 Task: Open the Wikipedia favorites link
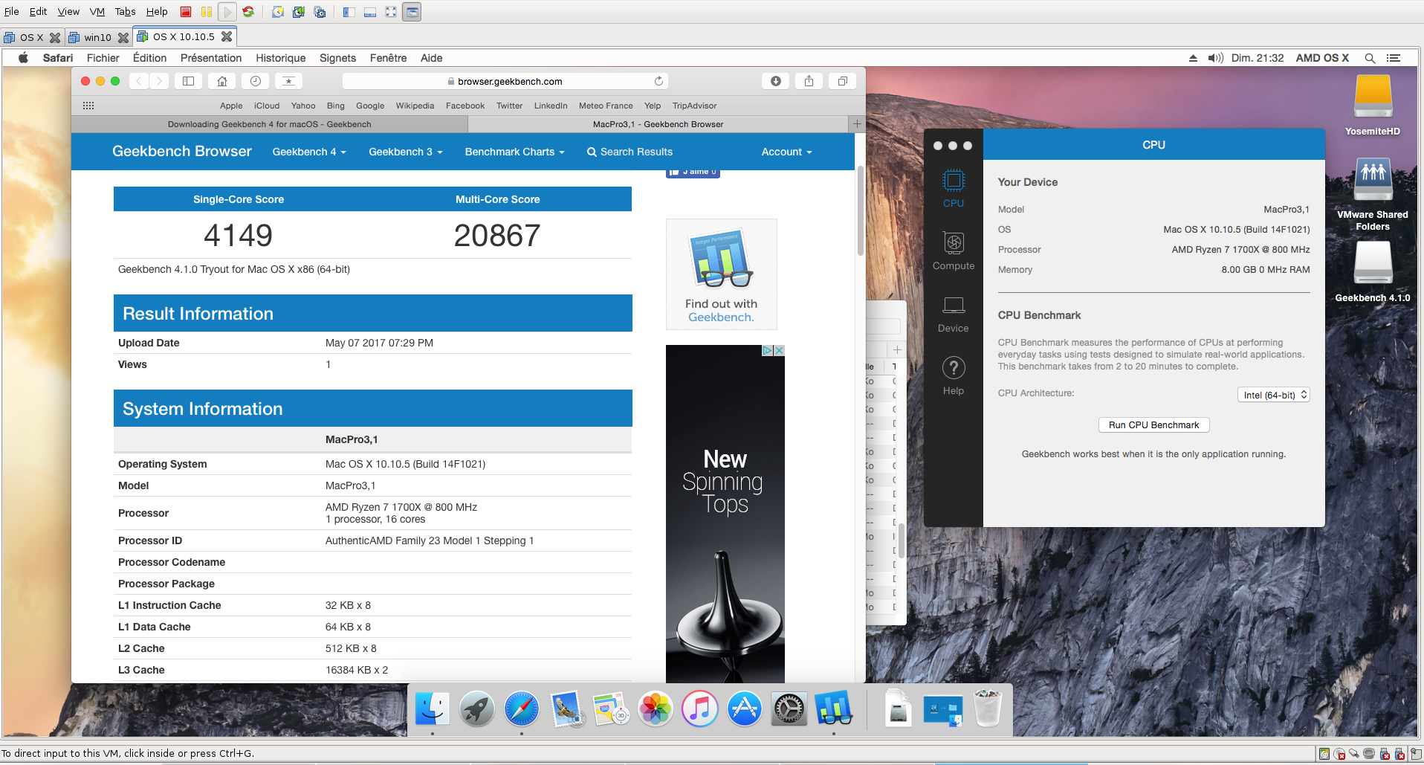(x=415, y=106)
